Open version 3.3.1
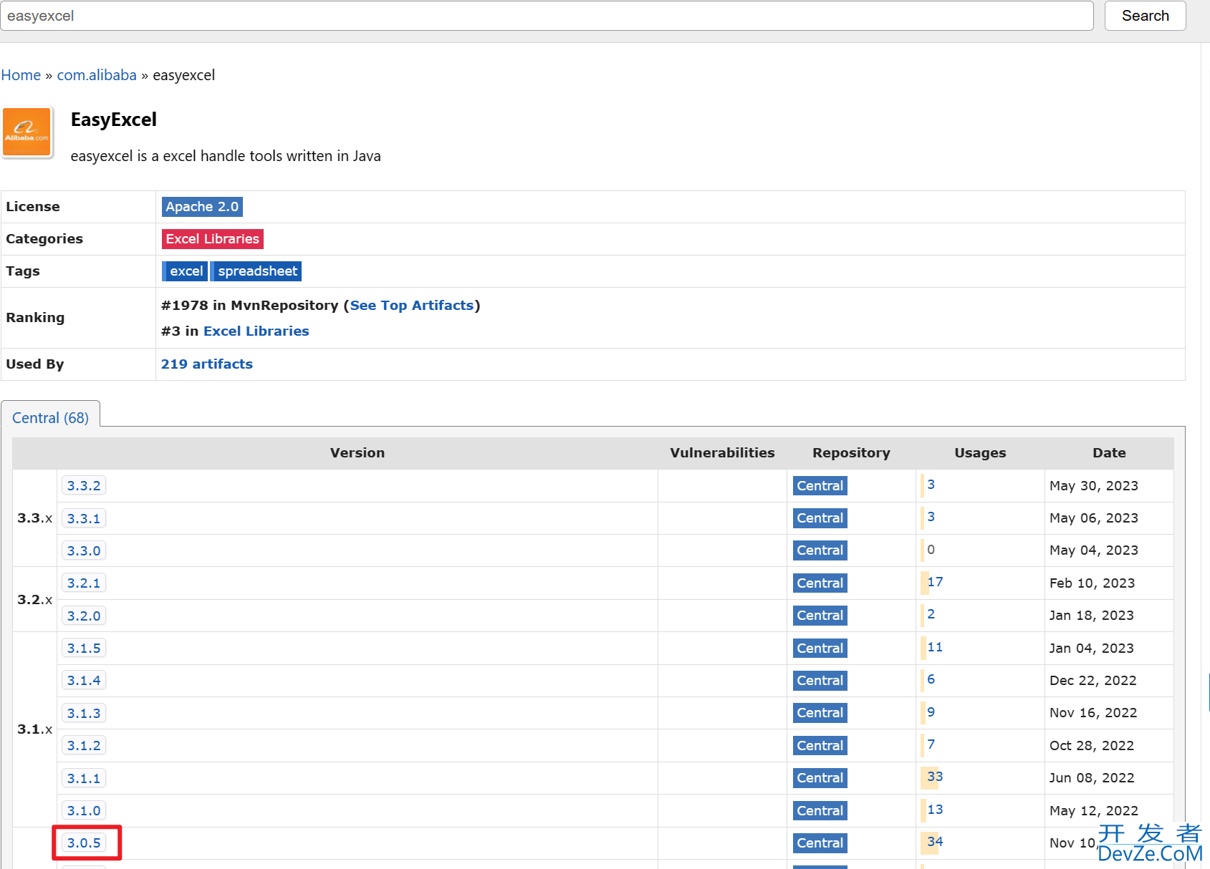The height and width of the screenshot is (869, 1210). tap(84, 518)
